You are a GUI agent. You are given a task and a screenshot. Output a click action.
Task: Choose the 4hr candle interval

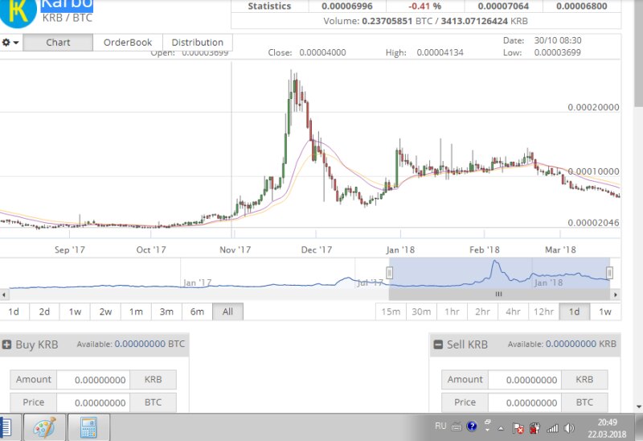513,311
